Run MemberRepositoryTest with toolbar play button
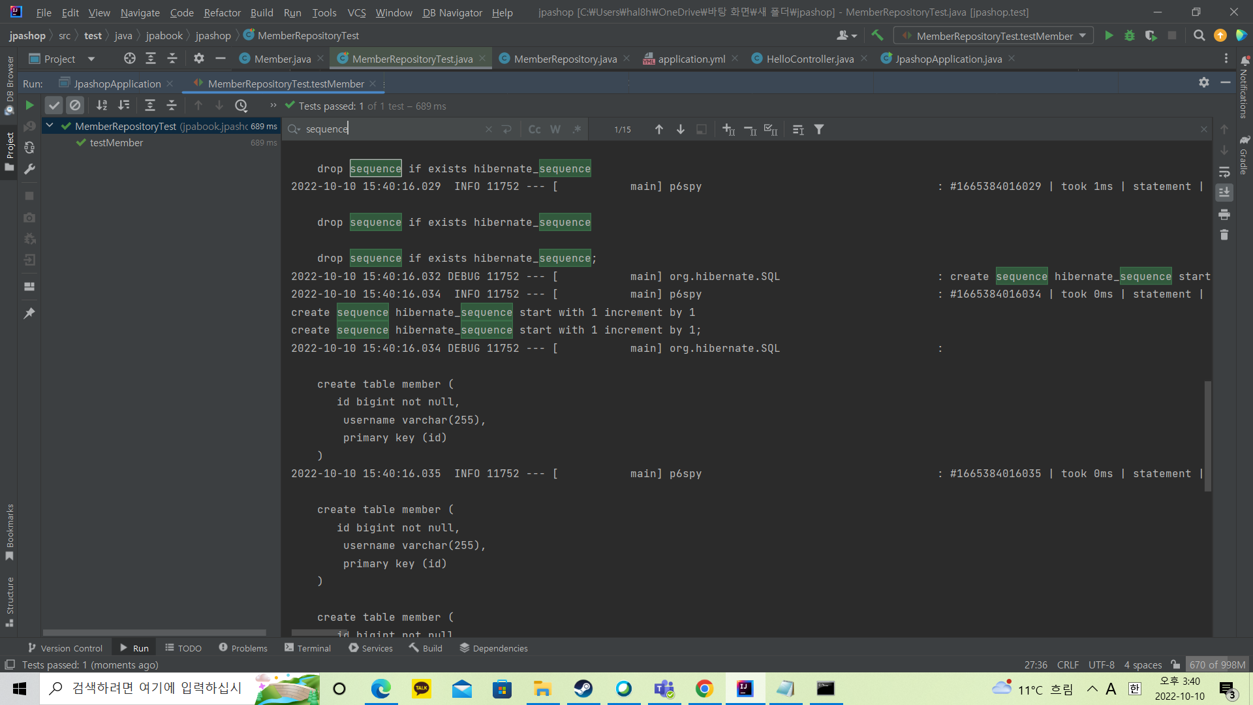 pos(1109,36)
